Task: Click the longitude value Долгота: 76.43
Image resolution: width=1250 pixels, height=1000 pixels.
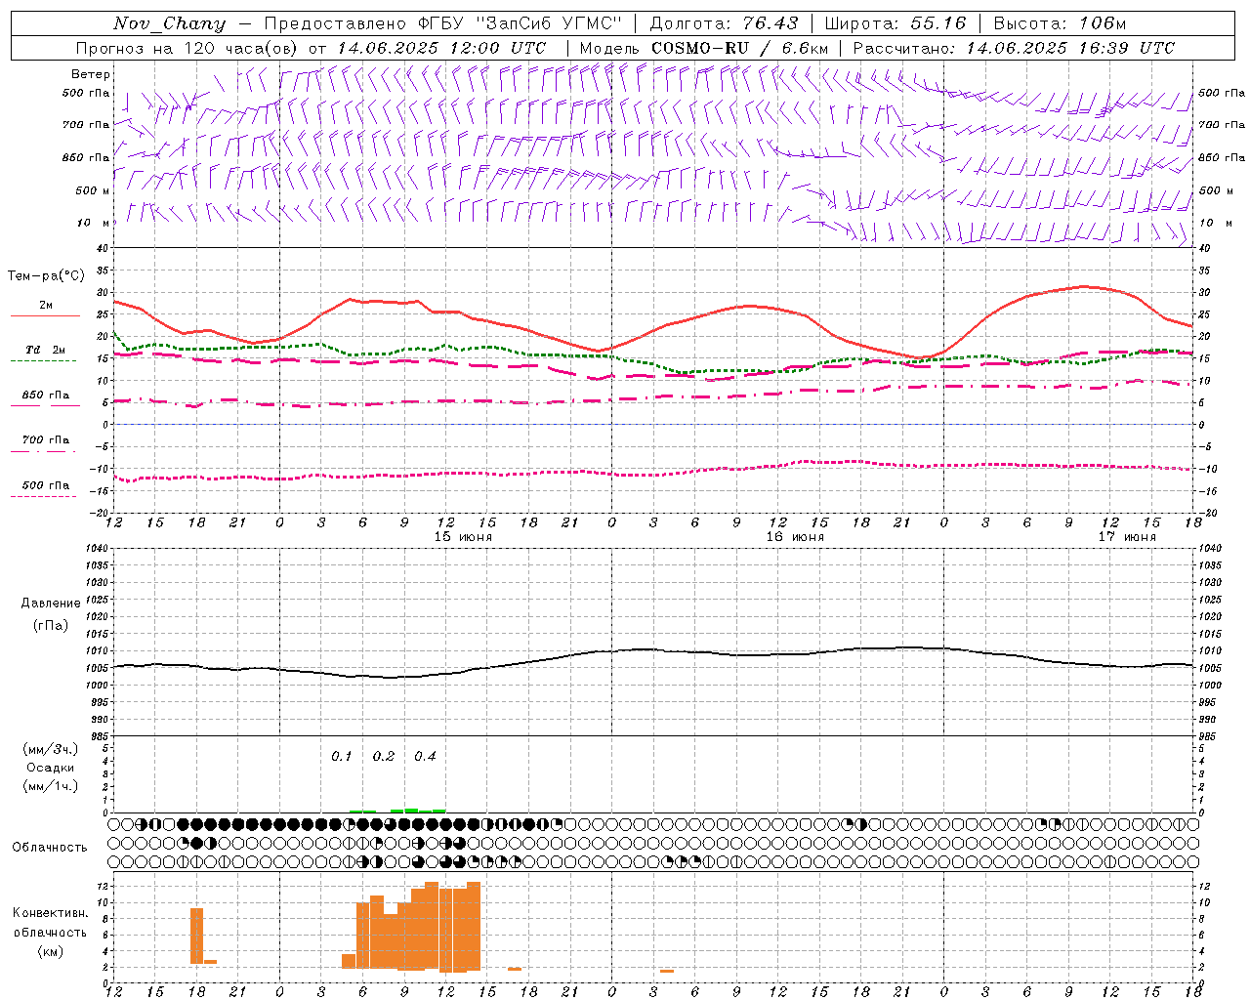Action: 724,23
